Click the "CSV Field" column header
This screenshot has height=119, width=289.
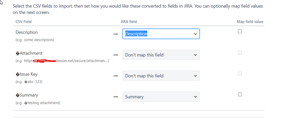pyautogui.click(x=23, y=21)
